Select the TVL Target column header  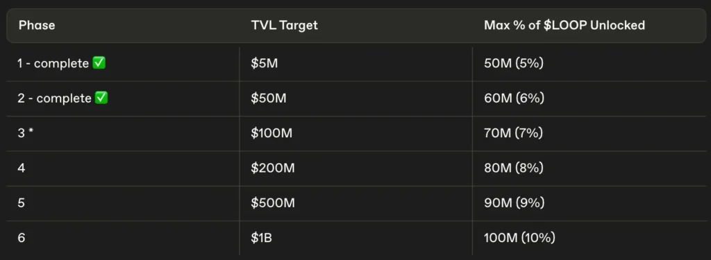tap(284, 26)
